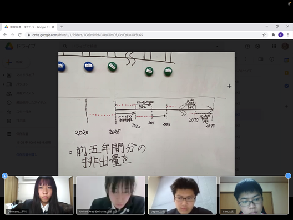Open the Google Drive settings gear
This screenshot has width=293, height=220.
click(257, 46)
